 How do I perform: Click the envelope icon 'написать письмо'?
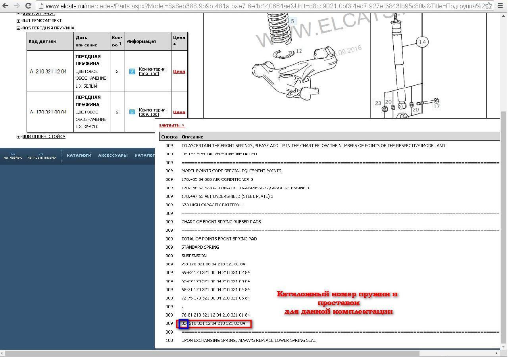pyautogui.click(x=41, y=154)
